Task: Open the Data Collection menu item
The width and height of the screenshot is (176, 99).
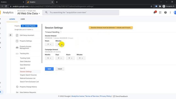Action: coord(25,61)
